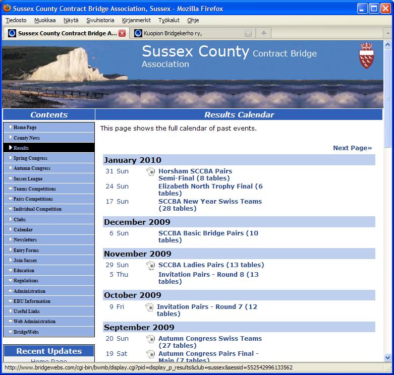Click the cards icon beside Invitation Pairs Round 7
This screenshot has width=394, height=375.
click(149, 307)
